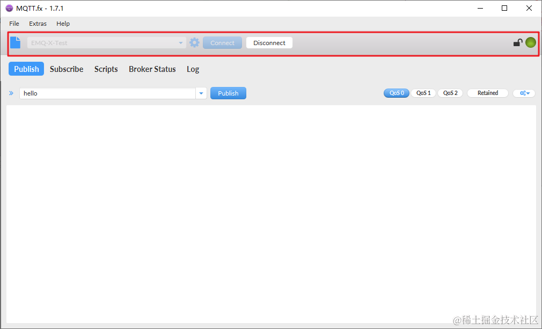The image size is (542, 329).
Task: Open the hello topic dropdown arrow
Action: [201, 93]
